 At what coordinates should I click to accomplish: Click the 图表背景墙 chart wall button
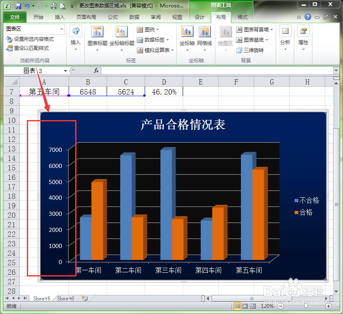[x=255, y=29]
